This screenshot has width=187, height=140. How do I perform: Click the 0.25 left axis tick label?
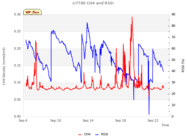(x=18, y=32)
